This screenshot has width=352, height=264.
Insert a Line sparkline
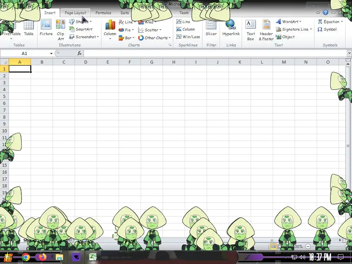pyautogui.click(x=183, y=22)
